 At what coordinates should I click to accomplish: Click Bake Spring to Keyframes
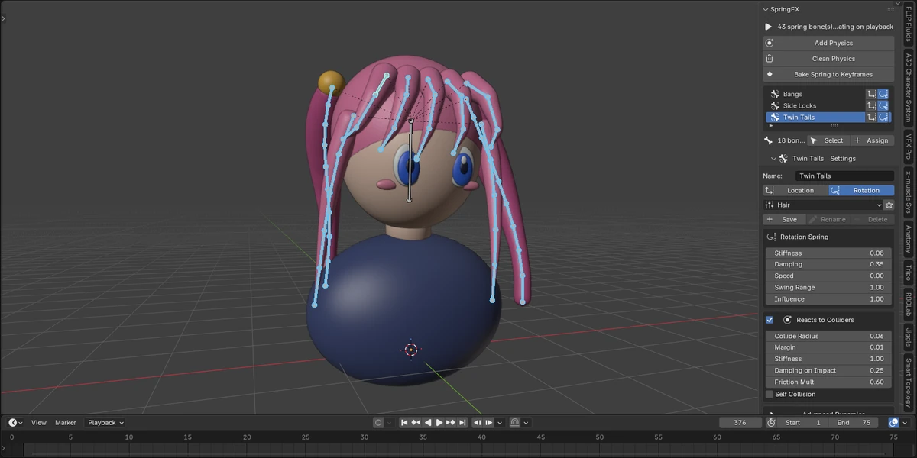coord(828,74)
